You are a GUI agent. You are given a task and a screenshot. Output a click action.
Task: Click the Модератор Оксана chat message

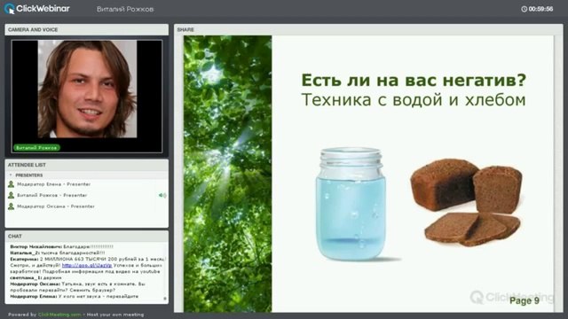click(x=78, y=287)
